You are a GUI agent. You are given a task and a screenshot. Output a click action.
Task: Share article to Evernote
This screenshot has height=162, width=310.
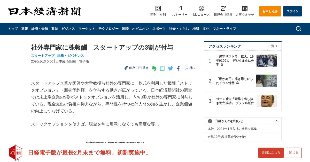(154, 68)
